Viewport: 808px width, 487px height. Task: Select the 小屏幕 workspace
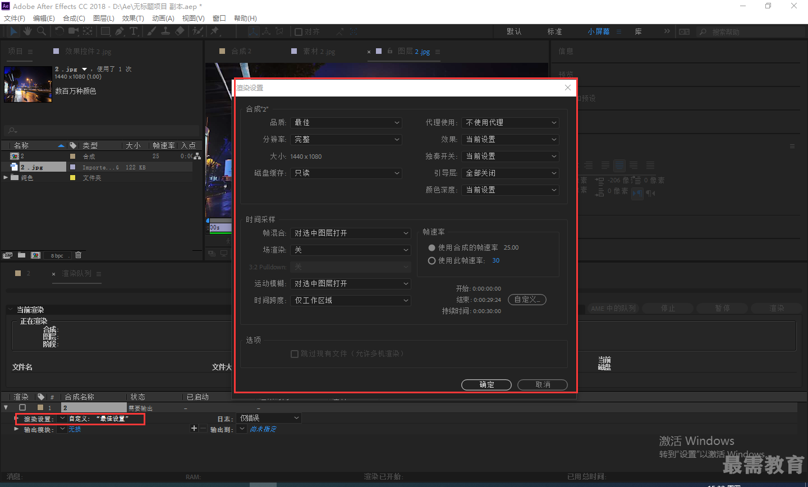(x=599, y=31)
